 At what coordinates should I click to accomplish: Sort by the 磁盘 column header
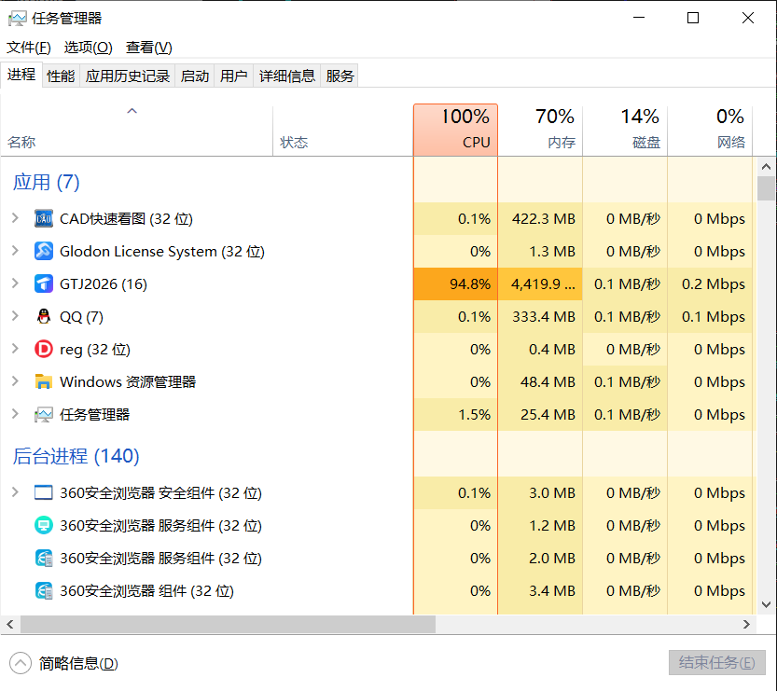[x=625, y=130]
